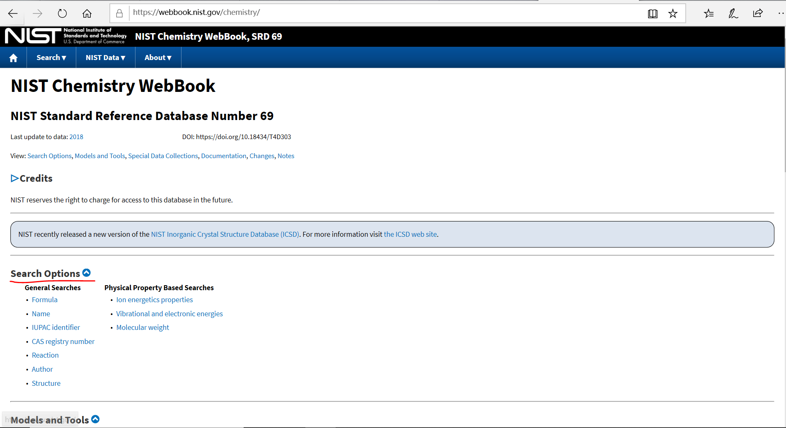This screenshot has width=786, height=428.
Task: Expand the Credits disclosure triangle
Action: pos(15,178)
